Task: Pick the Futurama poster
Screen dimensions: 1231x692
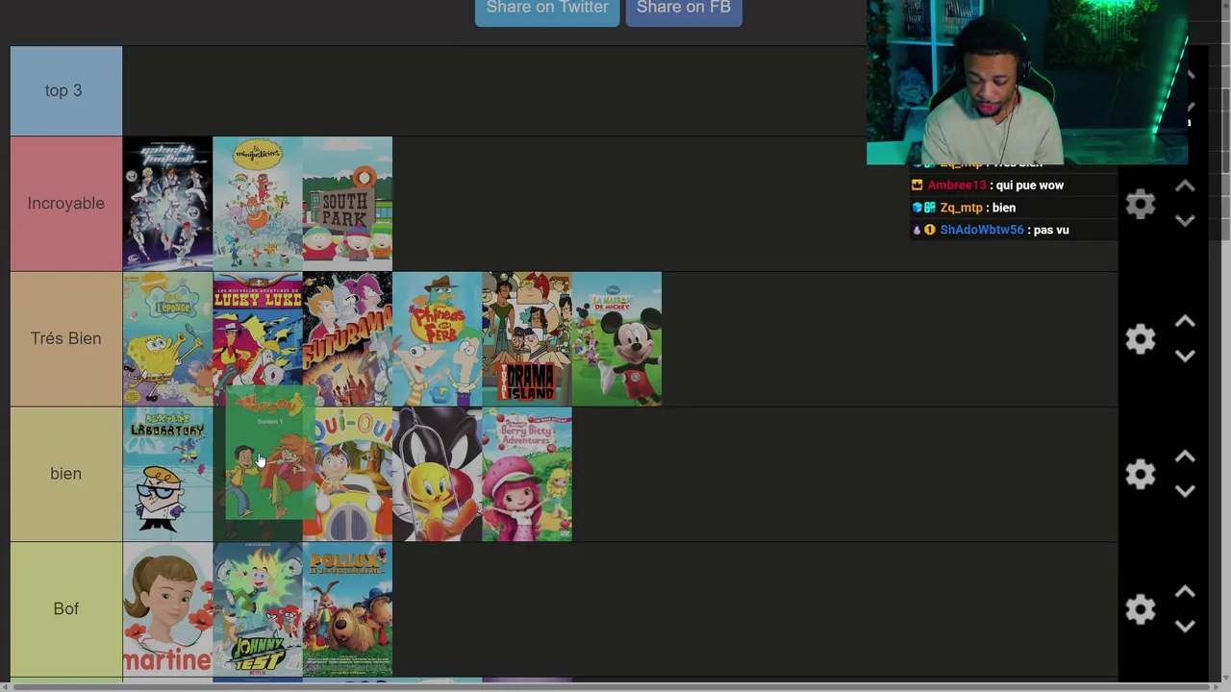Action: 347,338
